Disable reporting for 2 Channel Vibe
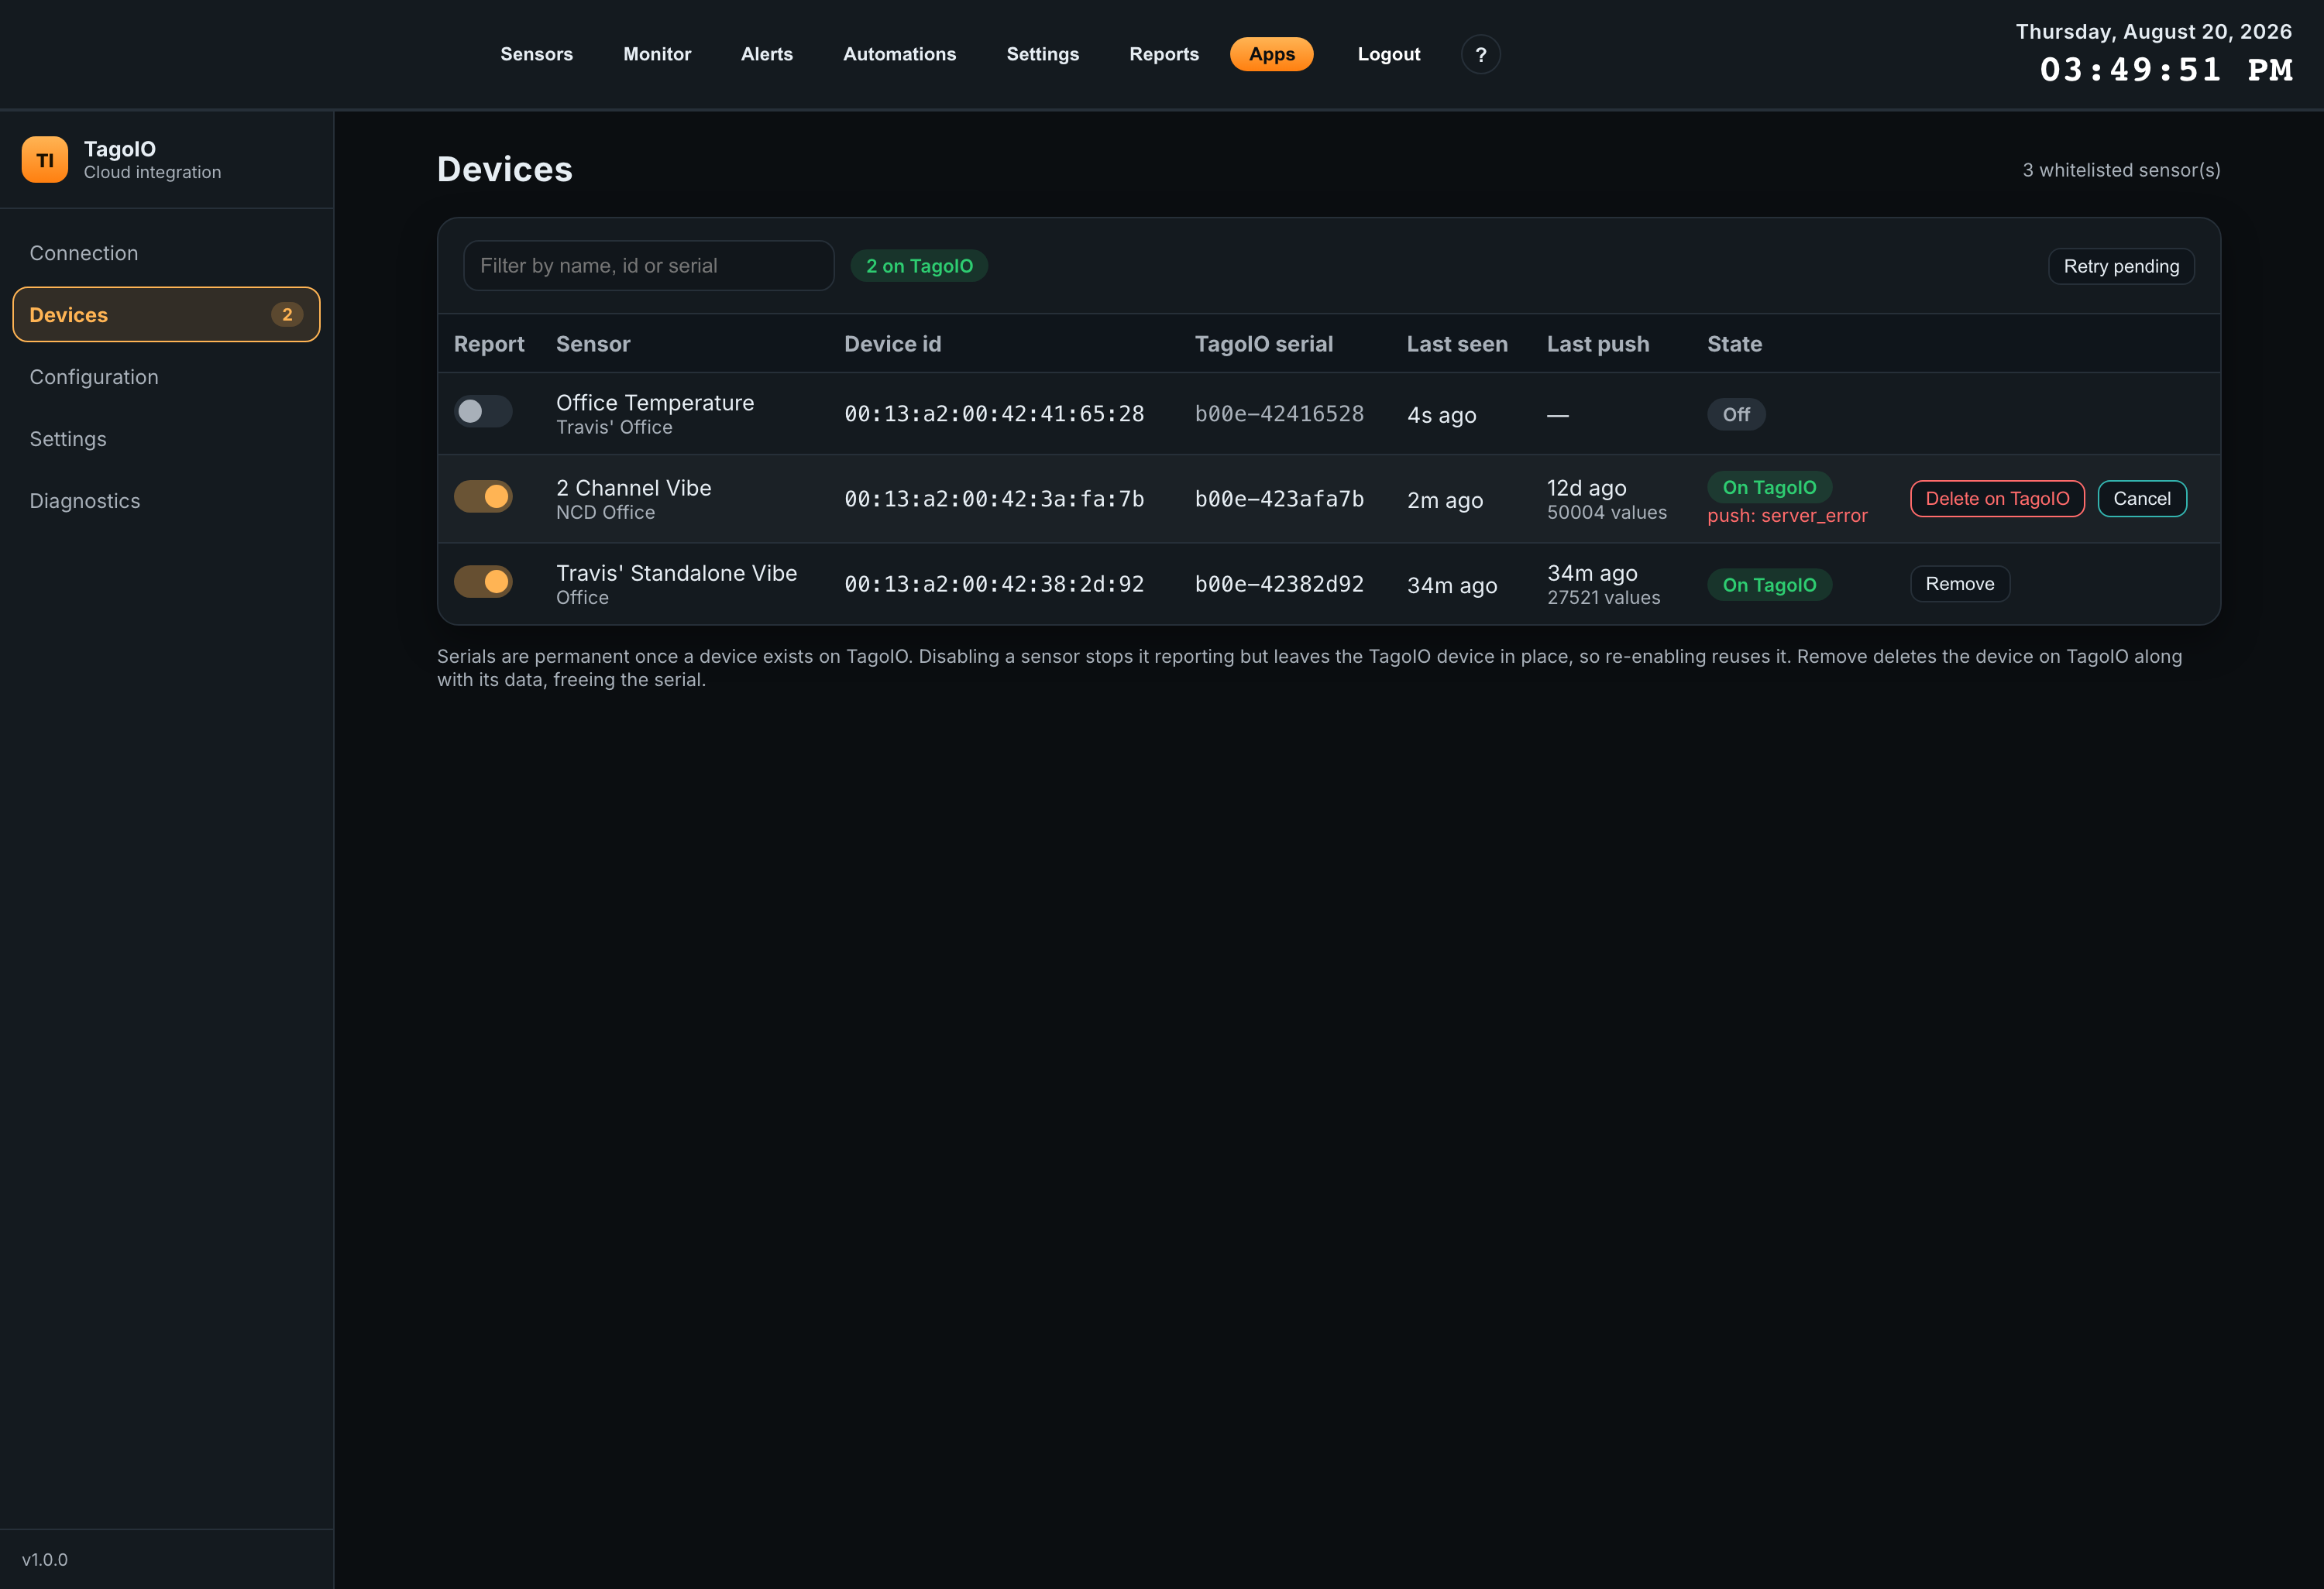This screenshot has height=1589, width=2324. [483, 496]
